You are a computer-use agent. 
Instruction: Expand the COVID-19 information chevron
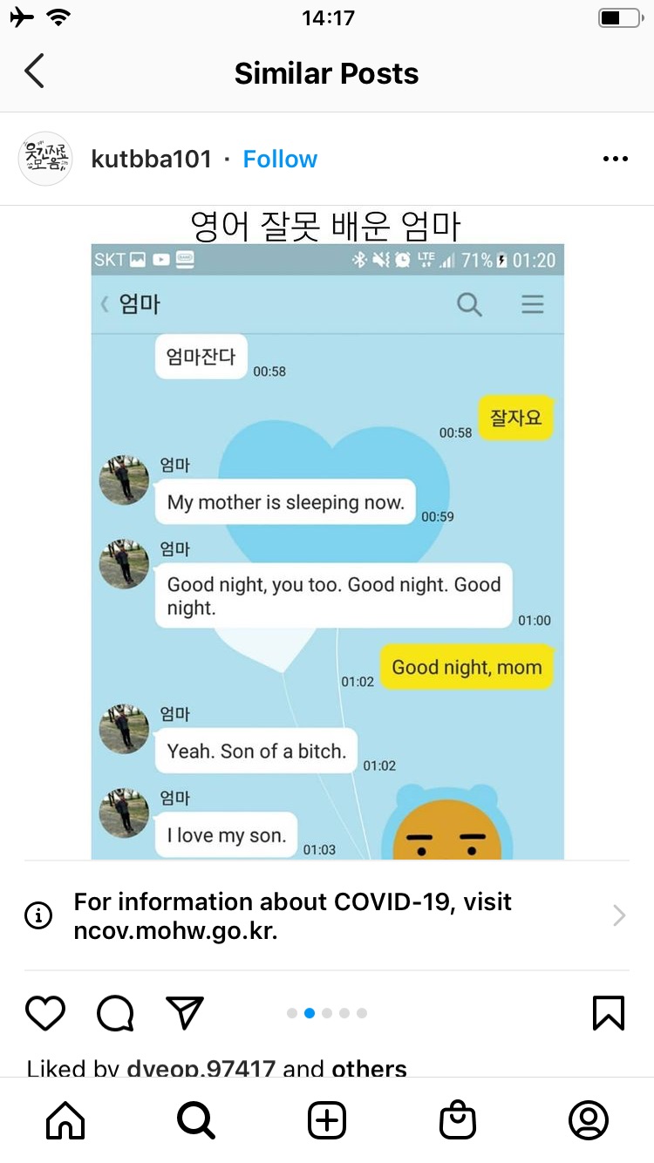(x=619, y=915)
